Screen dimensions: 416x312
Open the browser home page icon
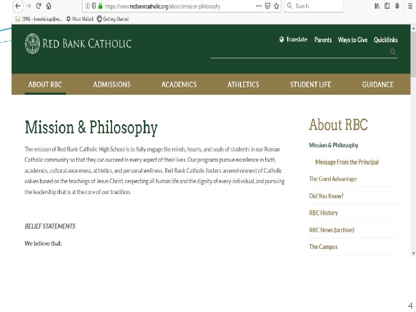tap(49, 6)
